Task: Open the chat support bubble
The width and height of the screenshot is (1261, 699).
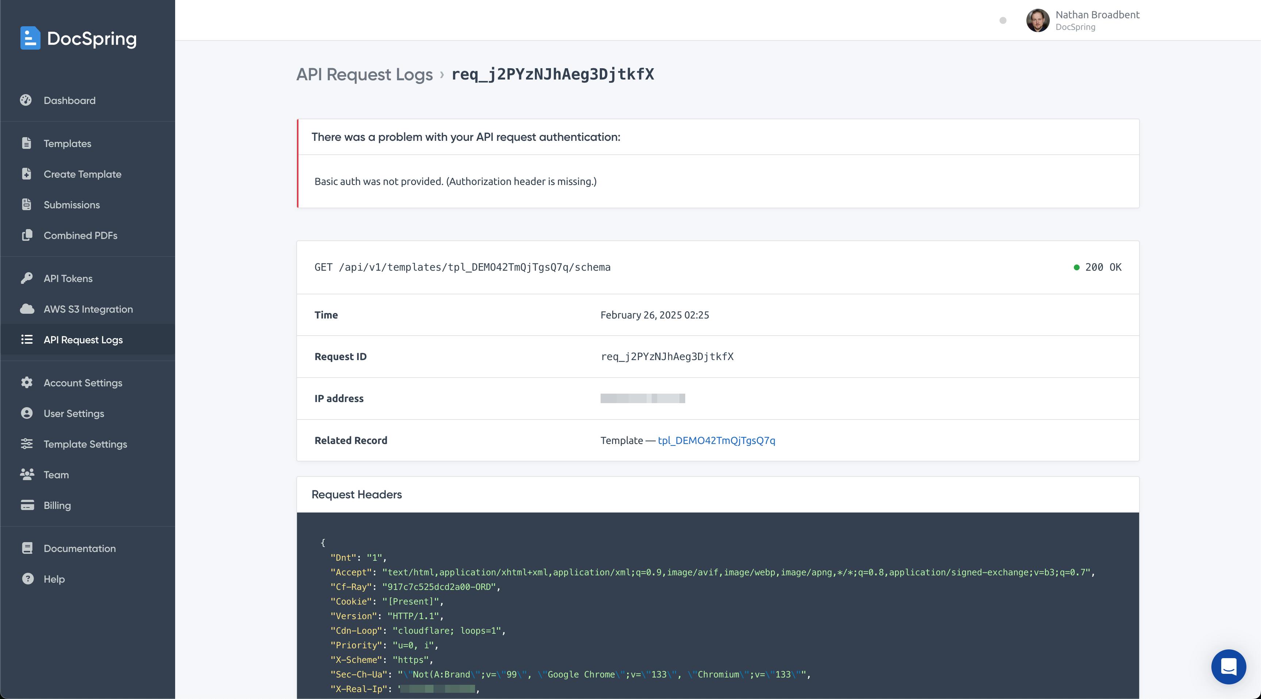Action: (1229, 667)
